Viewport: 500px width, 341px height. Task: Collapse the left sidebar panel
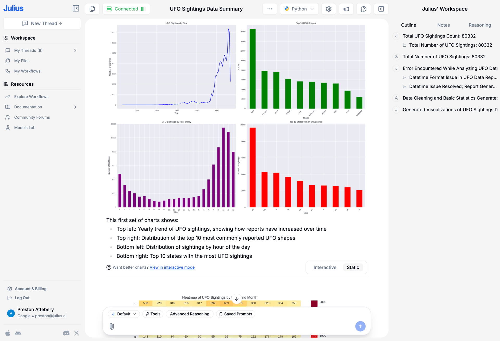click(x=76, y=9)
